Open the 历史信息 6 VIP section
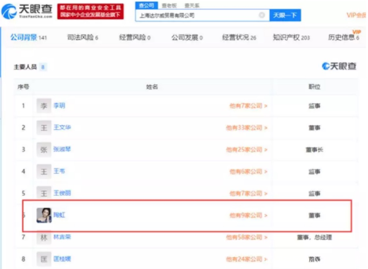The height and width of the screenshot is (269, 368). pos(343,36)
